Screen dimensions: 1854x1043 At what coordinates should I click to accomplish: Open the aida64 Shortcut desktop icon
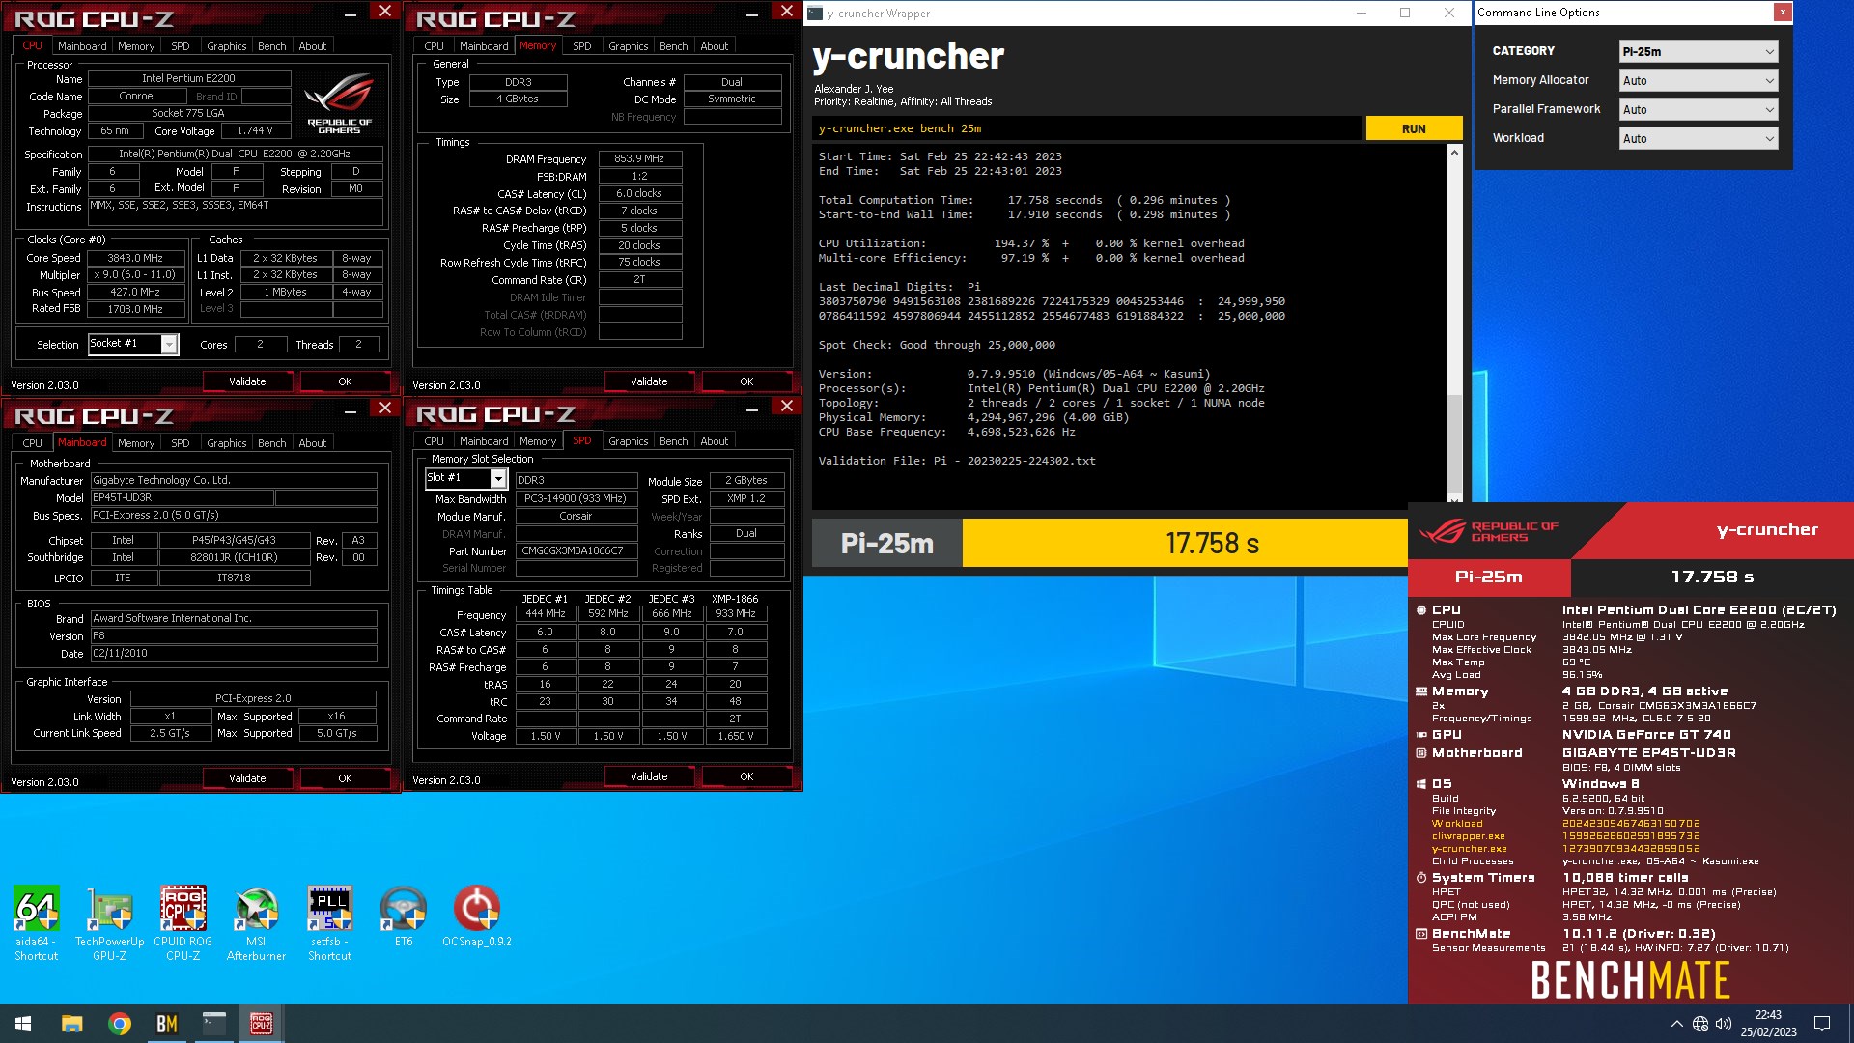pyautogui.click(x=37, y=923)
